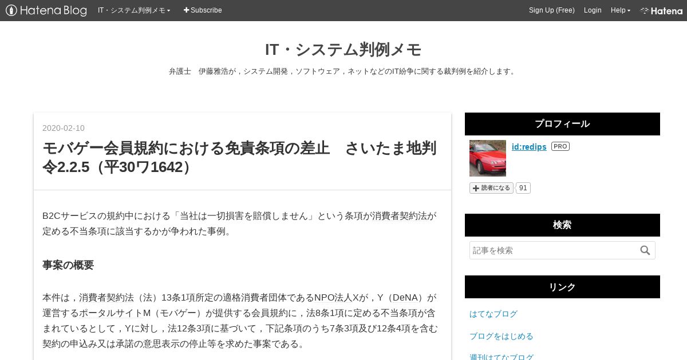
Task: Become a reader with 読者になる button
Action: coord(491,188)
